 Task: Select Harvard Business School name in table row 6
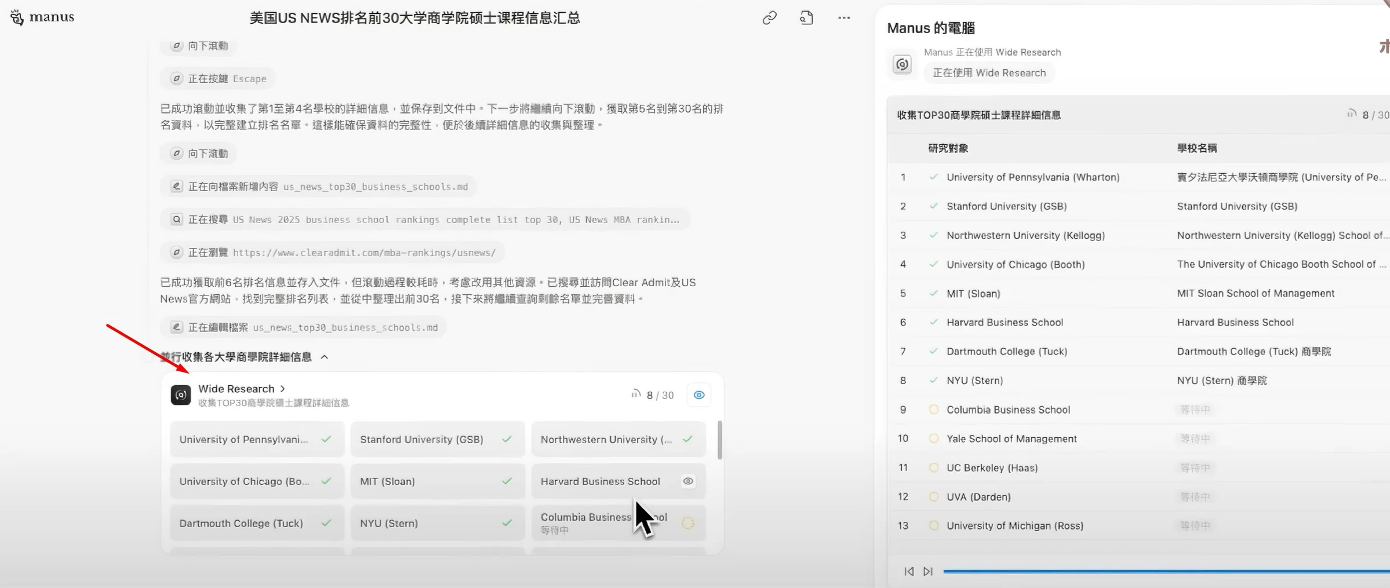[1005, 322]
